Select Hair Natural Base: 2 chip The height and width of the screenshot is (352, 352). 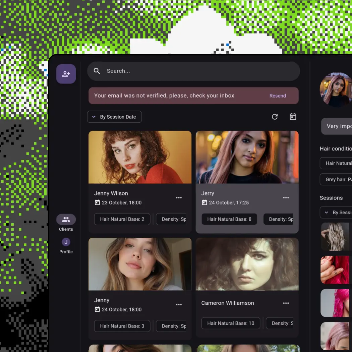[x=122, y=219]
